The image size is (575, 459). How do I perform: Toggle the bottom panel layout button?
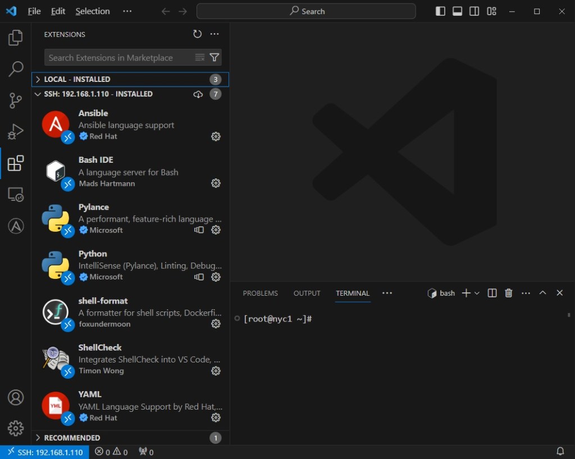(458, 11)
